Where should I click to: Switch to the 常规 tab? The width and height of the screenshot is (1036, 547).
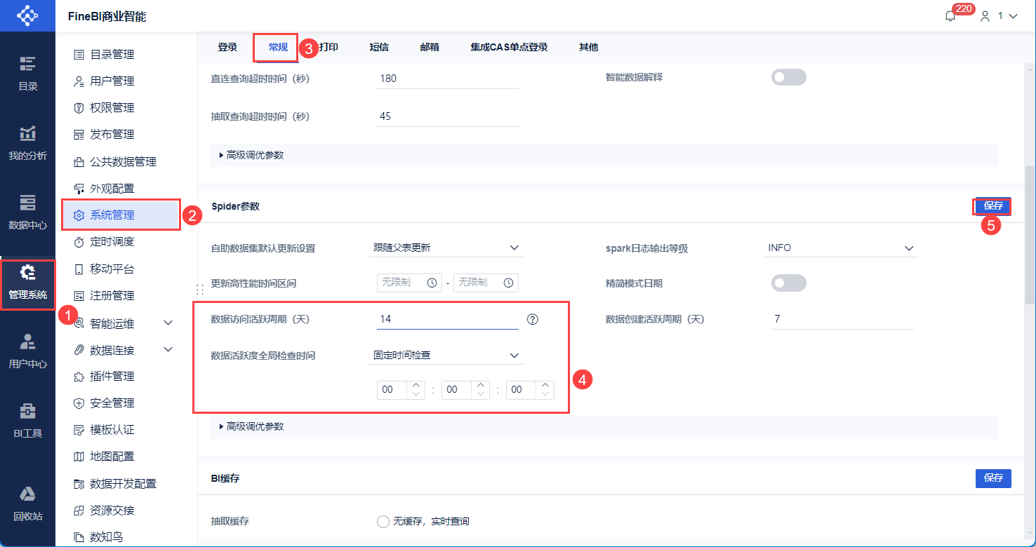pos(278,47)
